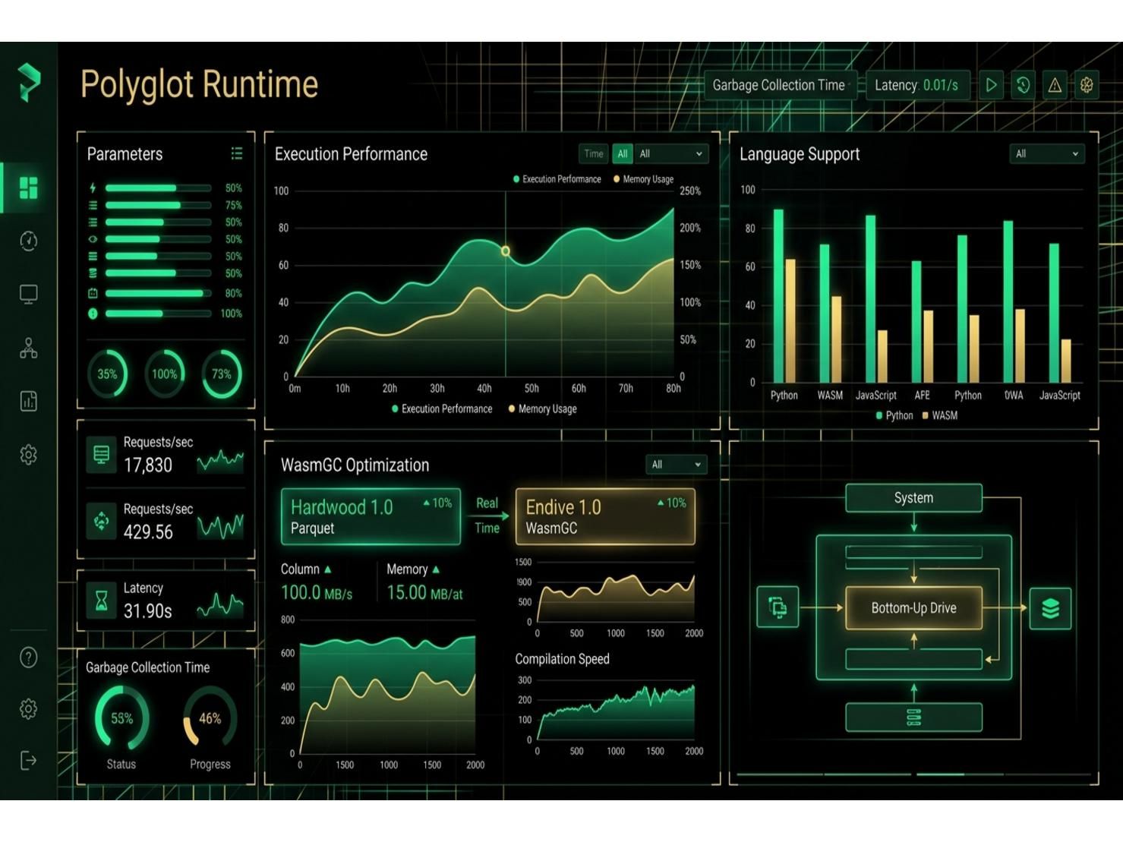Image resolution: width=1123 pixels, height=842 pixels.
Task: Open the Language Support All dropdown
Action: click(x=1047, y=154)
